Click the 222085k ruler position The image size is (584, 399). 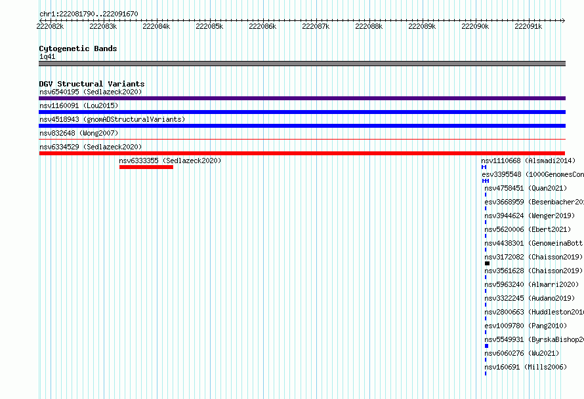(209, 26)
